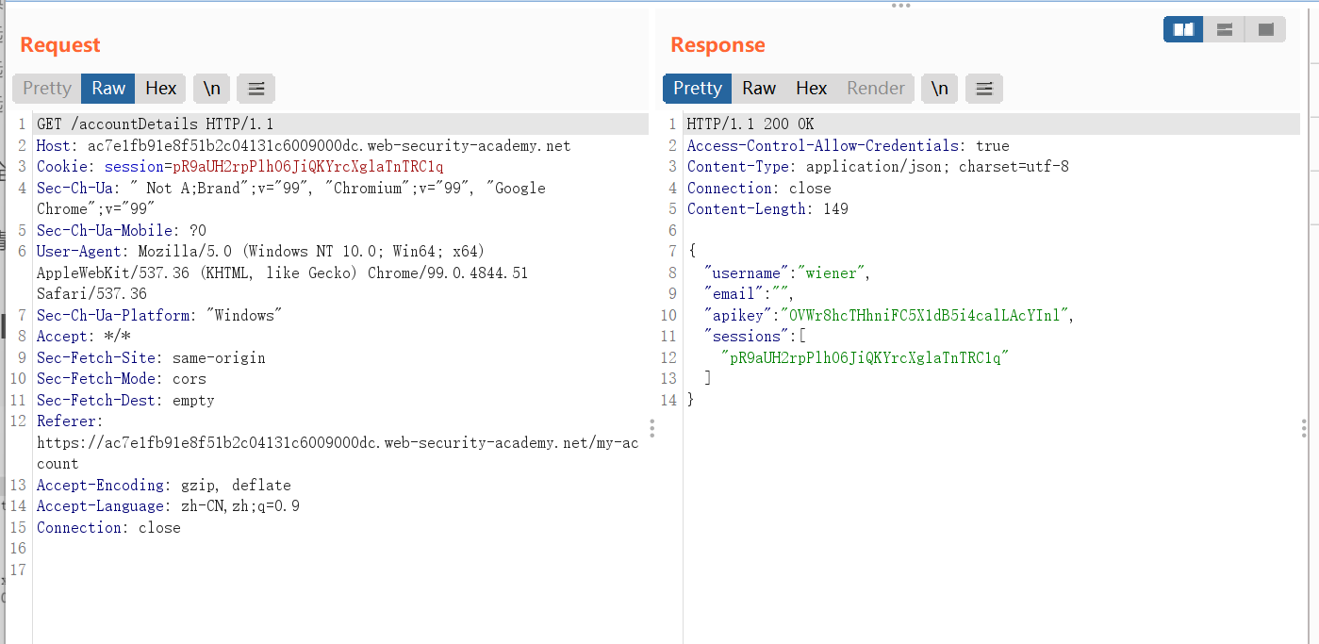Click the Sec-Ch-Ua-Mobile header
This screenshot has height=644, width=1319.
(122, 231)
